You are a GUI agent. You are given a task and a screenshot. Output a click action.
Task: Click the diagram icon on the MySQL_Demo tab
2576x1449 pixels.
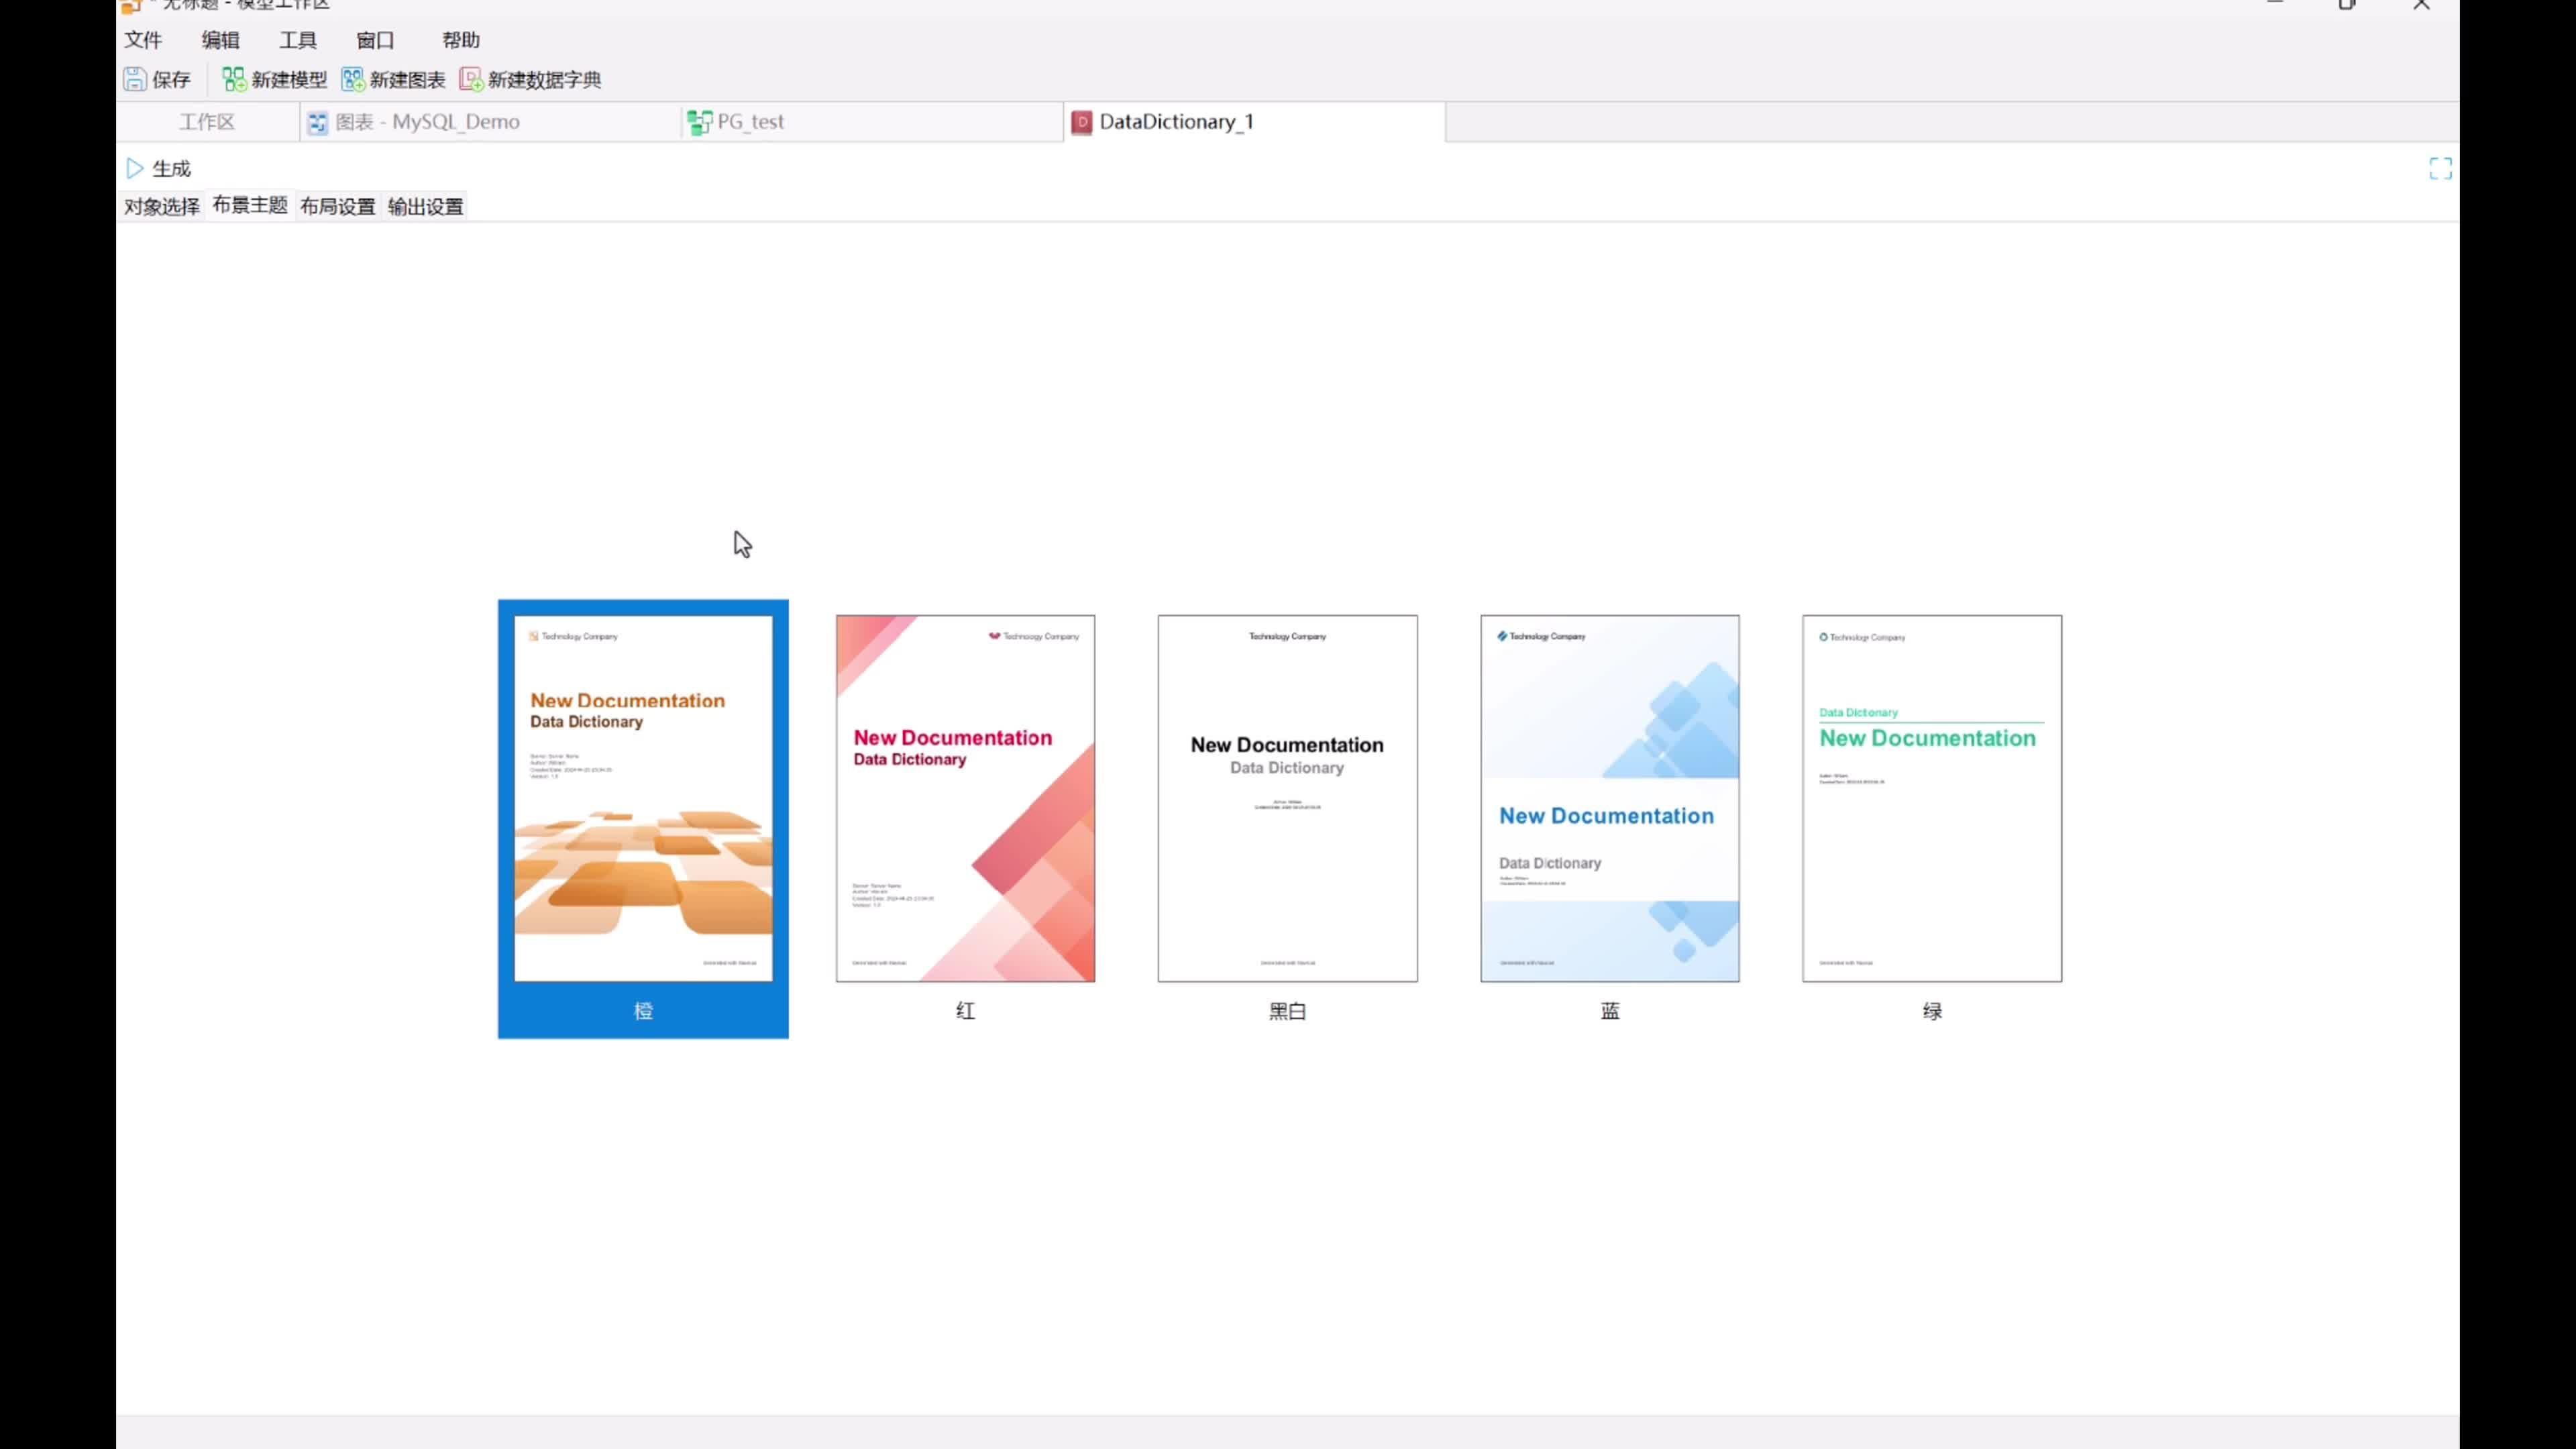coord(318,122)
